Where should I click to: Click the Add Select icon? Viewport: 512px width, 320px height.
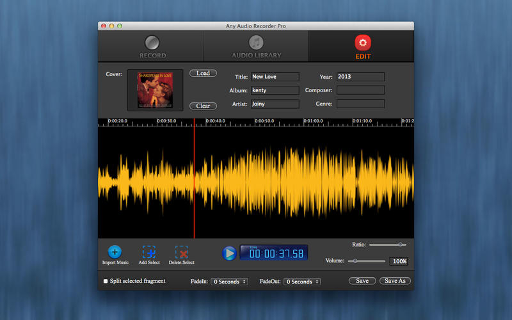149,252
